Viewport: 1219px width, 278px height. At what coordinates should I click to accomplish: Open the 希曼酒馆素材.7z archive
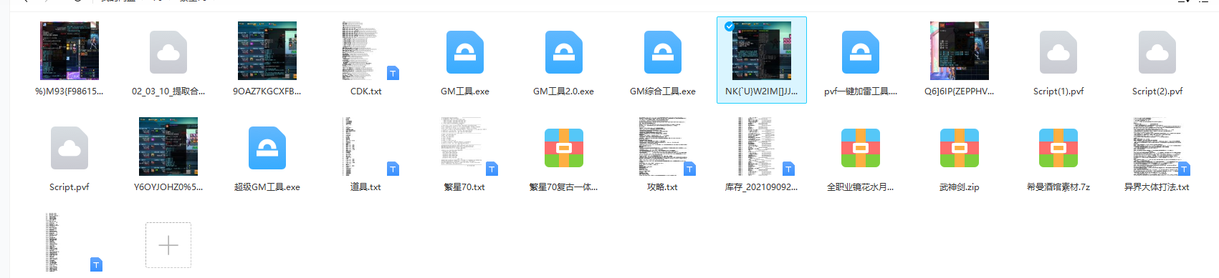1058,148
